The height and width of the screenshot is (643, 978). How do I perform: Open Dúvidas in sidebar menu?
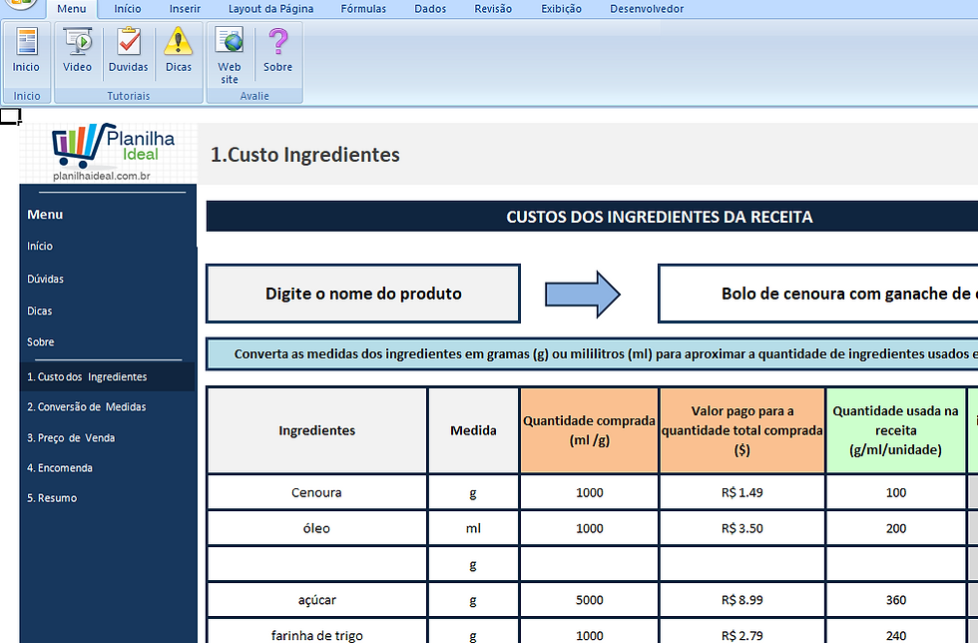click(x=46, y=279)
